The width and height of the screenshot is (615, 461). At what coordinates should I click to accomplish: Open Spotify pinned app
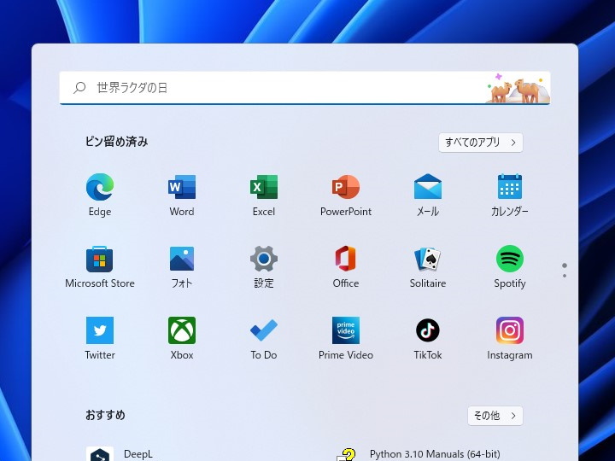coord(509,266)
